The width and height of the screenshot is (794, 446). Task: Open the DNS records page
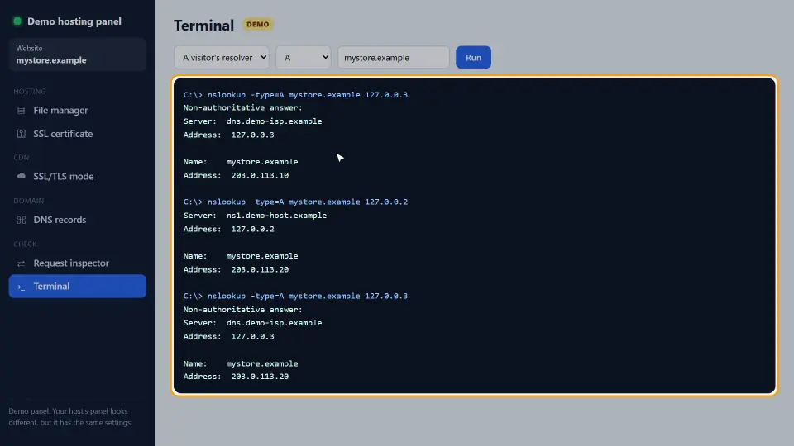tap(77, 220)
